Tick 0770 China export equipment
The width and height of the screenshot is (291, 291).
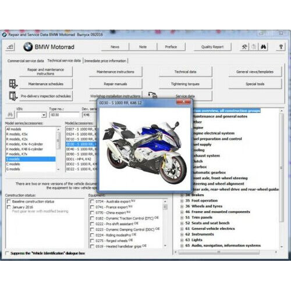92,213
